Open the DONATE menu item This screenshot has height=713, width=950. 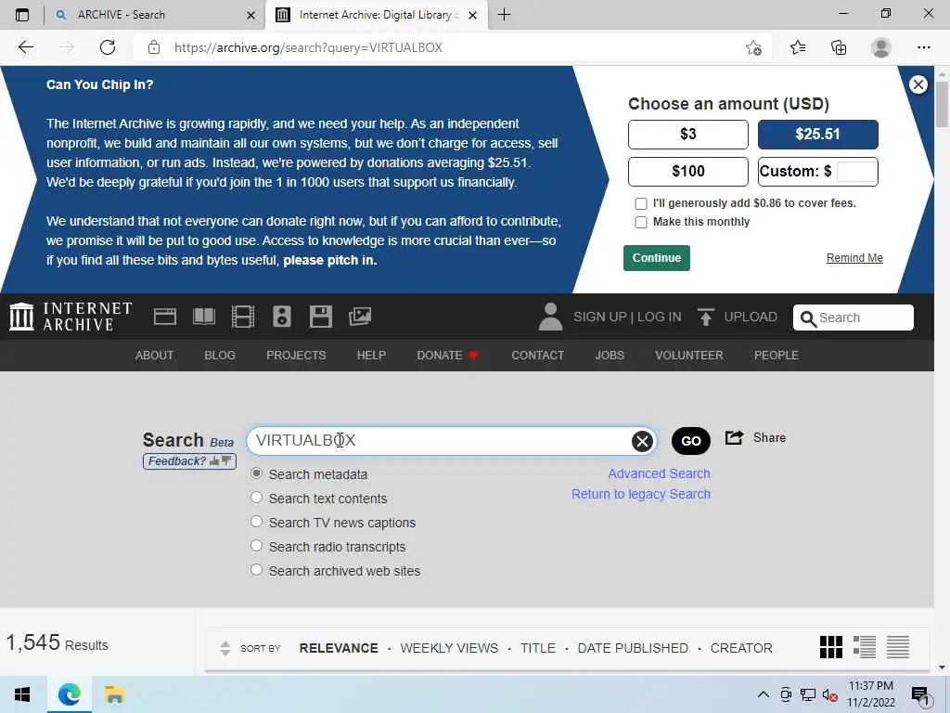448,356
